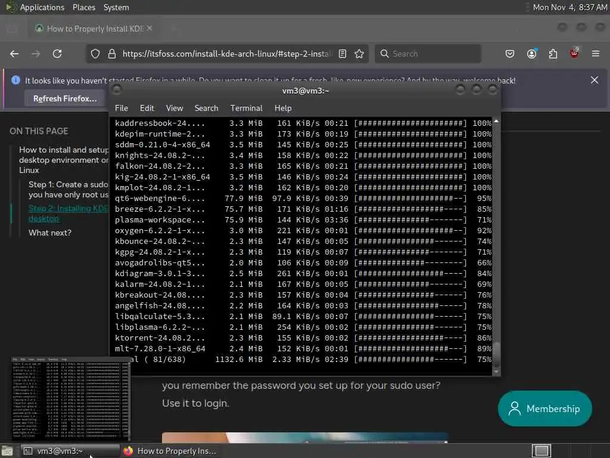Click the URL address field
This screenshot has width=610, height=458.
[227, 54]
